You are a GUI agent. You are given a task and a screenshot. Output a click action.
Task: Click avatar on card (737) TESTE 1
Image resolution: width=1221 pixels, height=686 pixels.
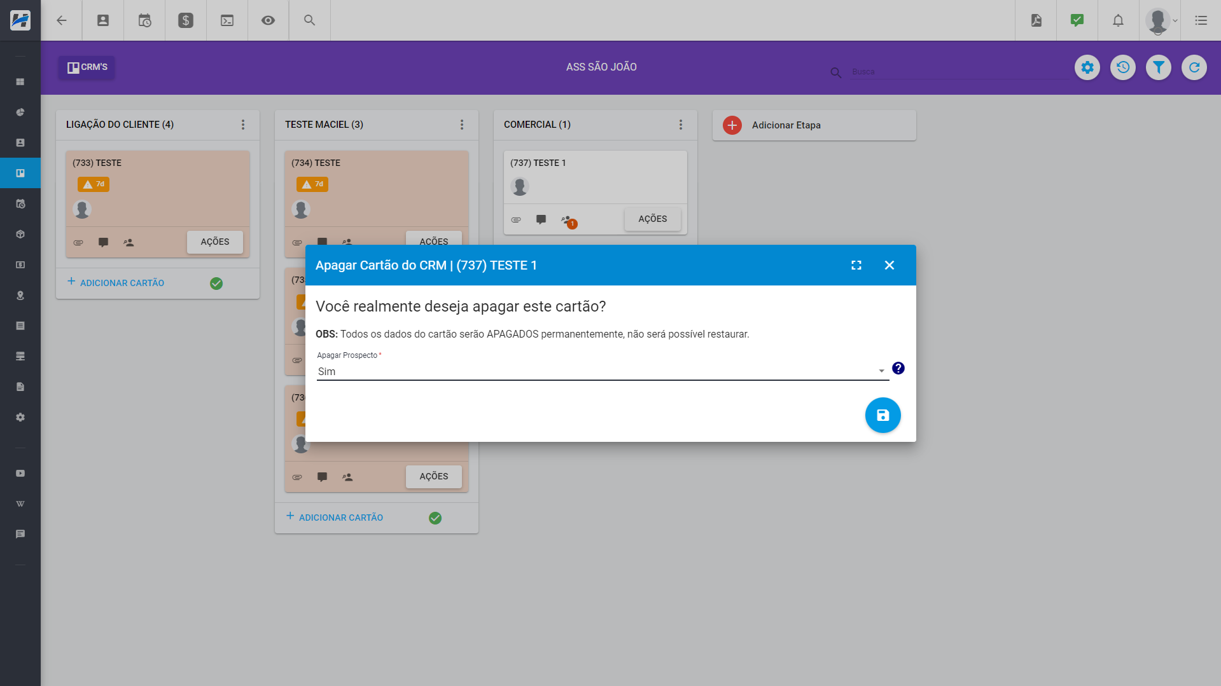coord(520,186)
